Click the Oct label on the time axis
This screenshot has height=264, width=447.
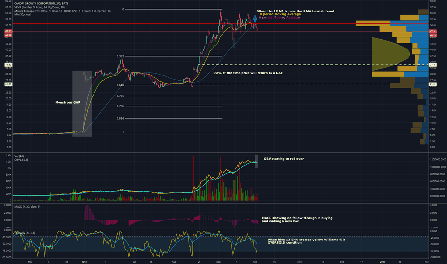[x=255, y=262]
